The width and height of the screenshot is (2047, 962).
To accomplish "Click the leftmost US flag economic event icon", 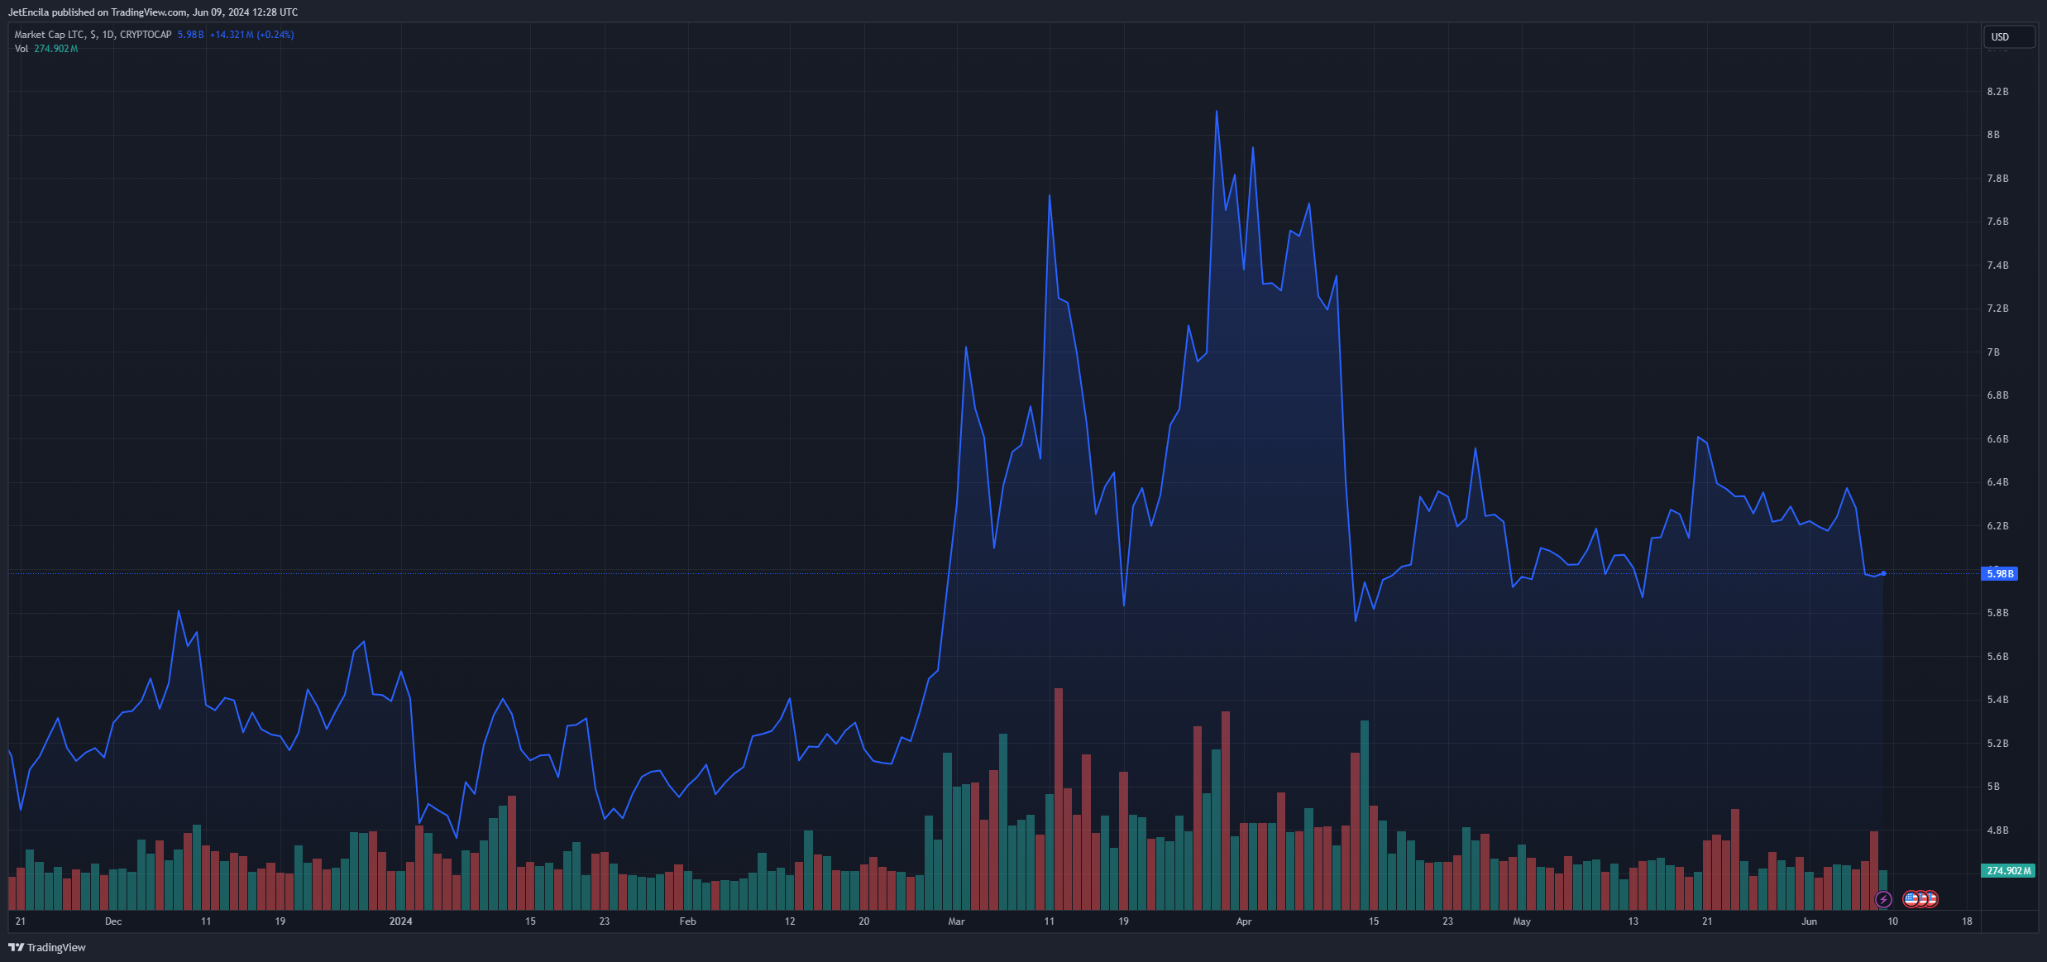I will 1911,898.
